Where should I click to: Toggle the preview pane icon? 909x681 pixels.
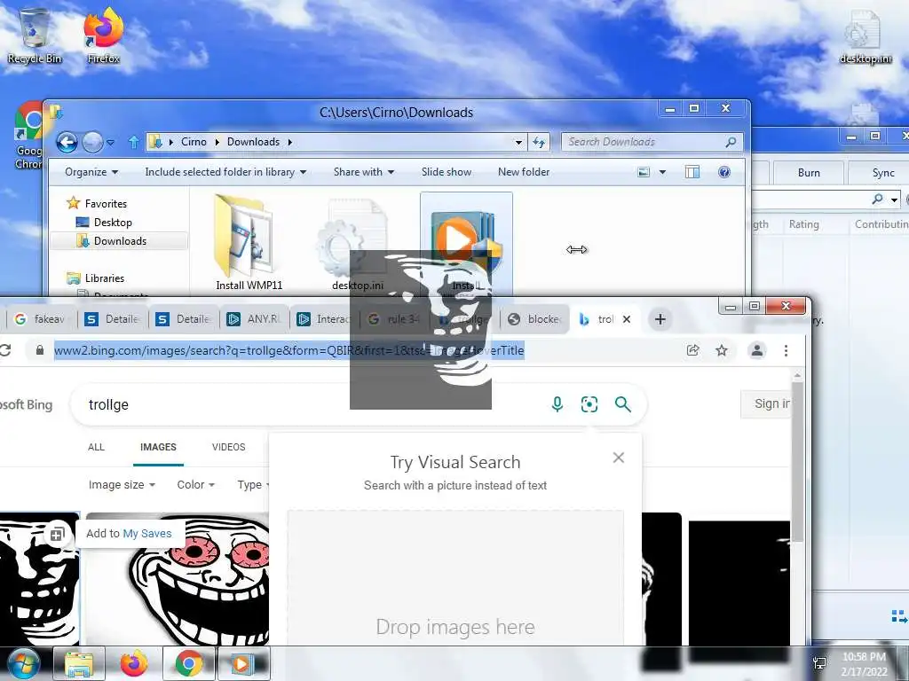[692, 172]
